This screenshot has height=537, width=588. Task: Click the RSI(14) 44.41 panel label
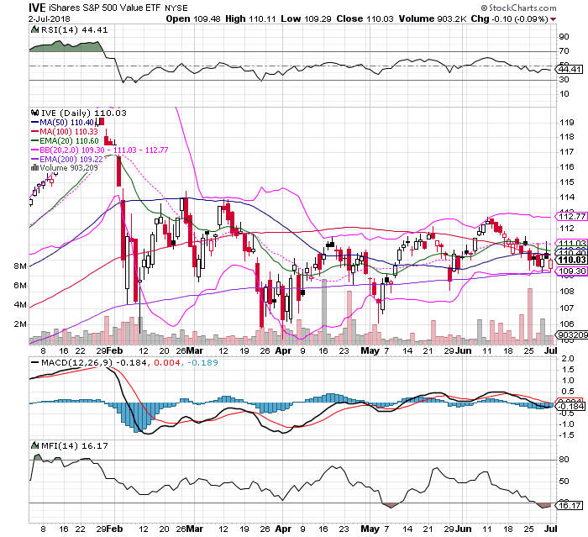74,29
